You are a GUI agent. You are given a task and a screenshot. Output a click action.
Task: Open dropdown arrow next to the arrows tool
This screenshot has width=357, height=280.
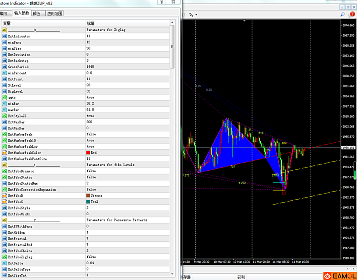196,15
